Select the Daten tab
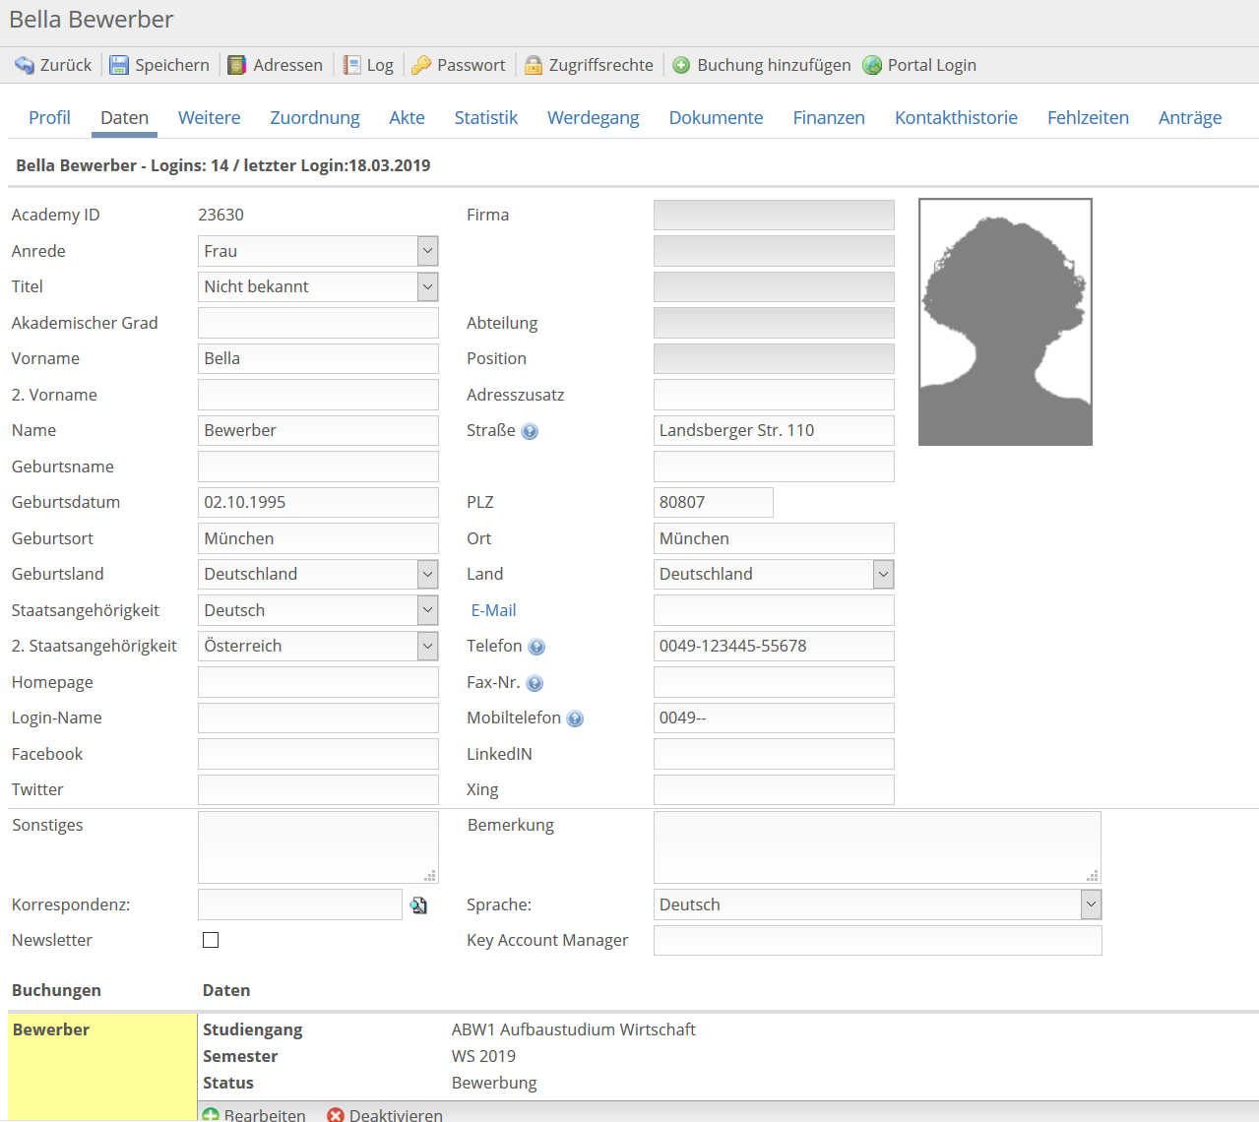Screen dimensions: 1259x1122 coord(124,117)
